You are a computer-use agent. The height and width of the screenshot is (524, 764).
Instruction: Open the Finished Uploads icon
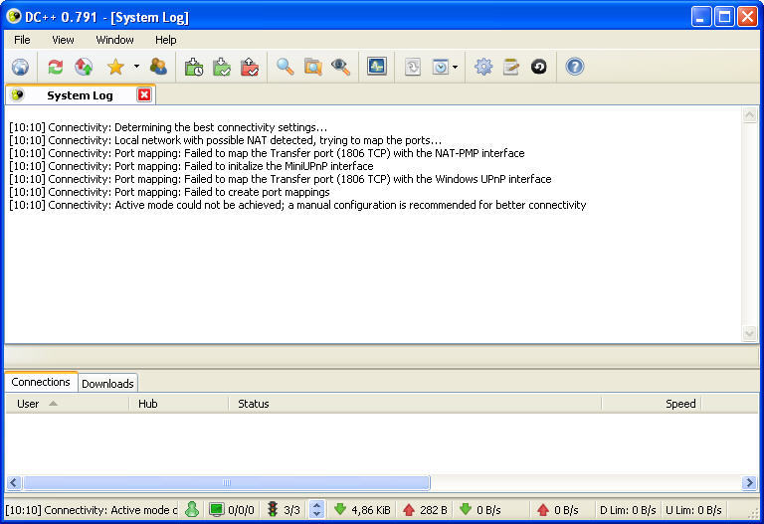250,67
